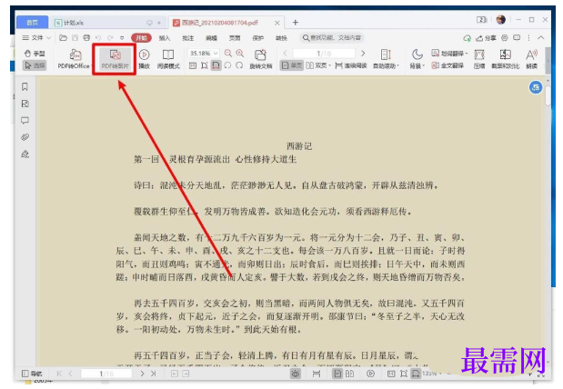Open the bookmark panel in left sidebar
Image resolution: width=563 pixels, height=389 pixels.
pyautogui.click(x=25, y=86)
